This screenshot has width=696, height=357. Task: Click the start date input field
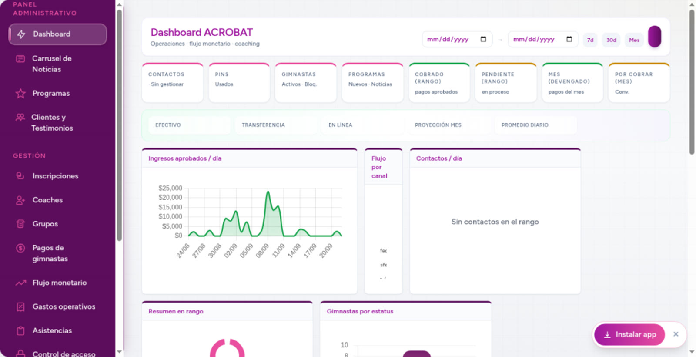tap(457, 39)
